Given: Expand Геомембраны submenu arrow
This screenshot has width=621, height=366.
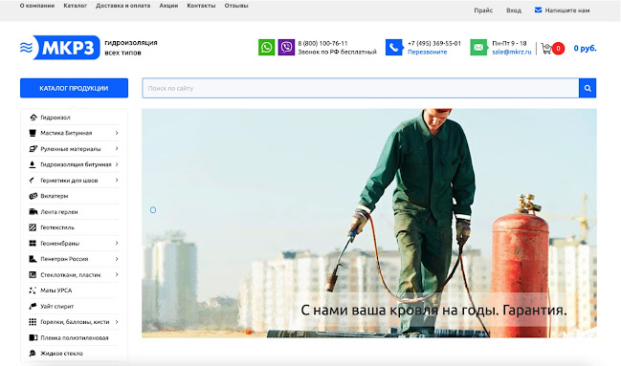Looking at the screenshot, I should (117, 243).
